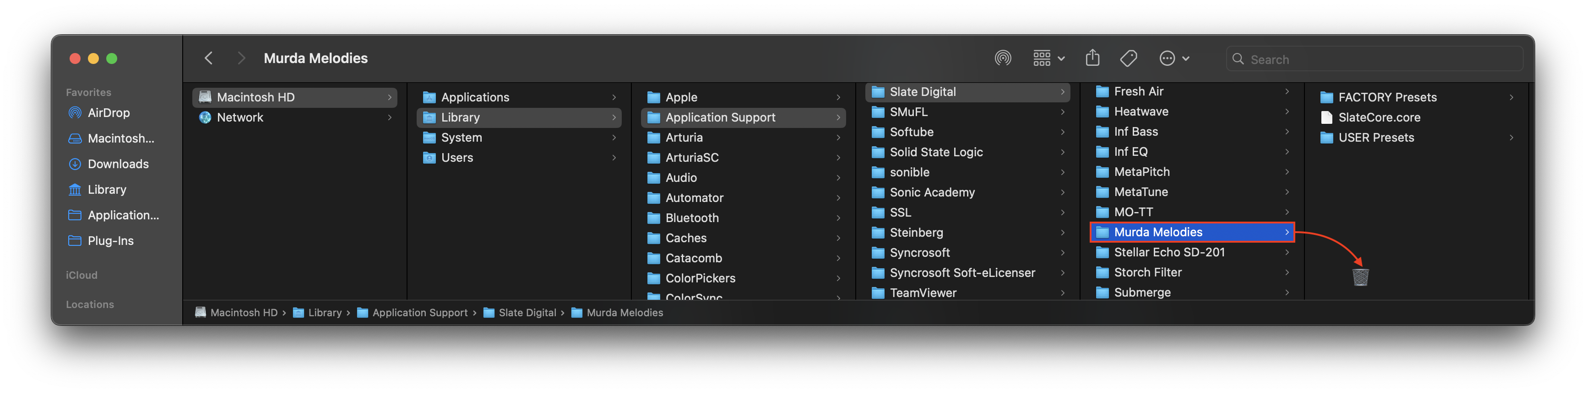Viewport: 1586px width, 393px height.
Task: Select the Inf Bass folder
Action: point(1192,132)
